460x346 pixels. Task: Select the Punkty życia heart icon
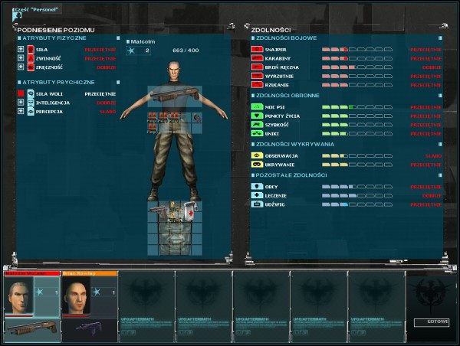coord(258,116)
